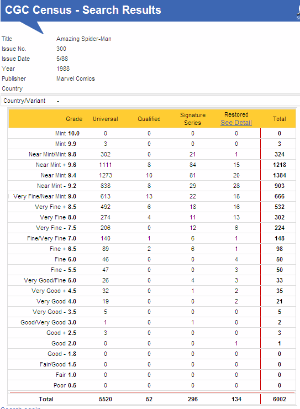Click the Qualified column header

tap(149, 119)
